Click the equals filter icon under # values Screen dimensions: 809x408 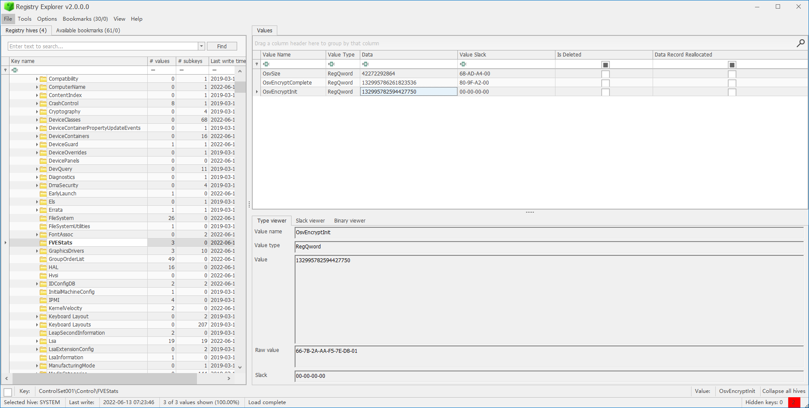pyautogui.click(x=153, y=70)
